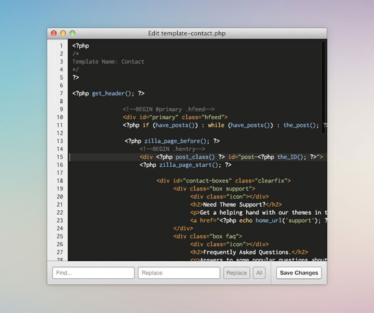This screenshot has height=313, width=374.
Task: Click line number 15 in the gutter
Action: pyautogui.click(x=60, y=157)
